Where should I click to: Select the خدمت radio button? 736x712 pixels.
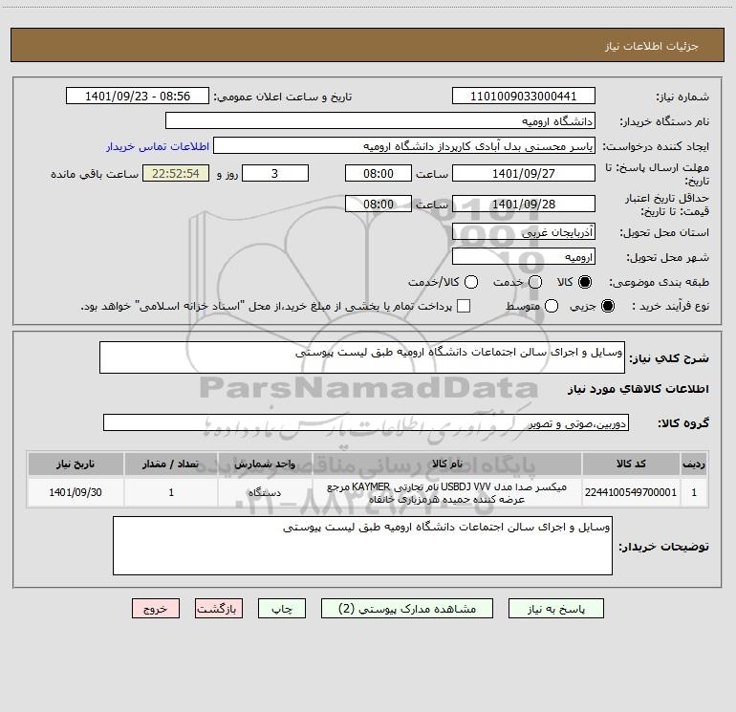[535, 282]
